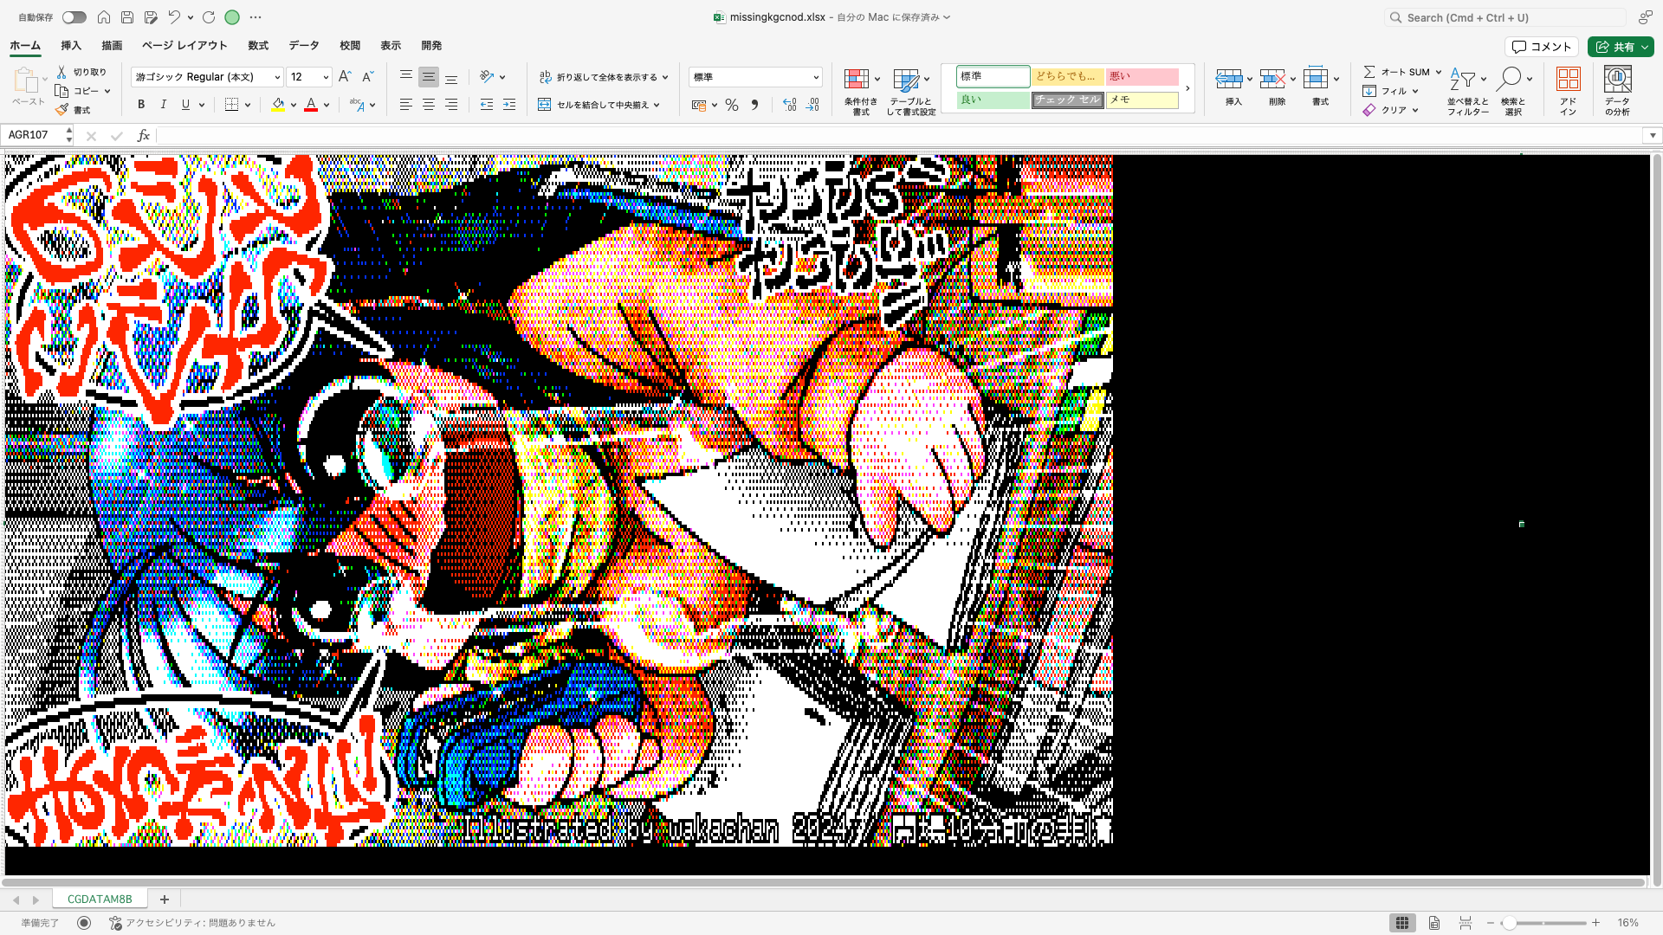Click the アドイン icon

tap(1569, 80)
